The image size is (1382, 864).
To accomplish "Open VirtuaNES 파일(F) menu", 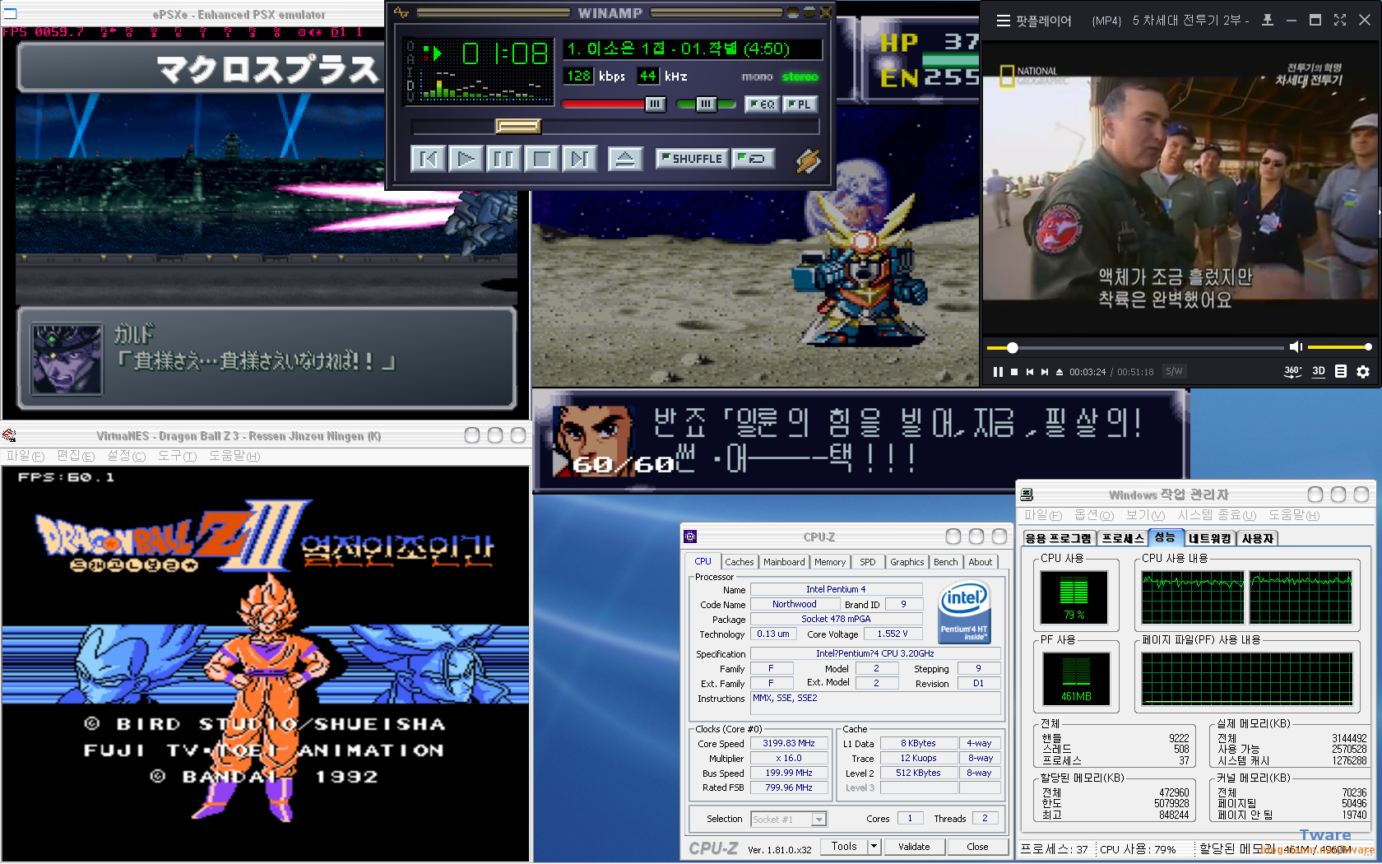I will click(26, 456).
